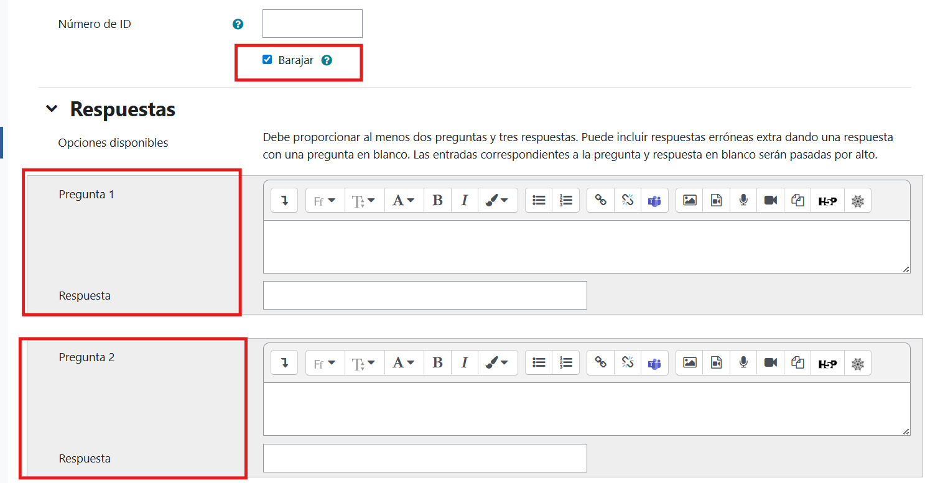Record audio in Pregunta 1 editor
Image resolution: width=925 pixels, height=483 pixels.
point(743,200)
